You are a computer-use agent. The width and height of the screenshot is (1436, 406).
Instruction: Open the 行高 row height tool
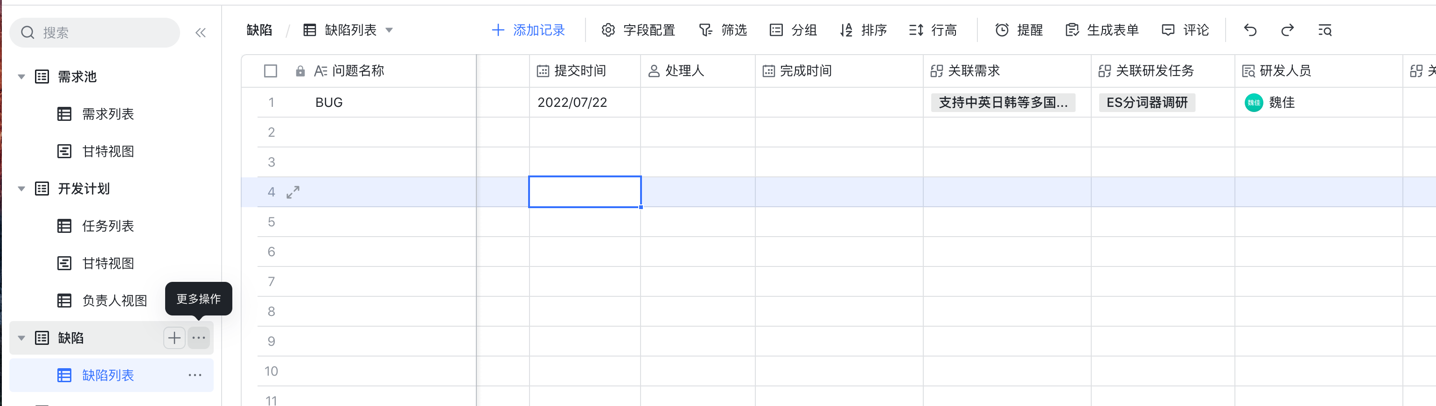[933, 30]
